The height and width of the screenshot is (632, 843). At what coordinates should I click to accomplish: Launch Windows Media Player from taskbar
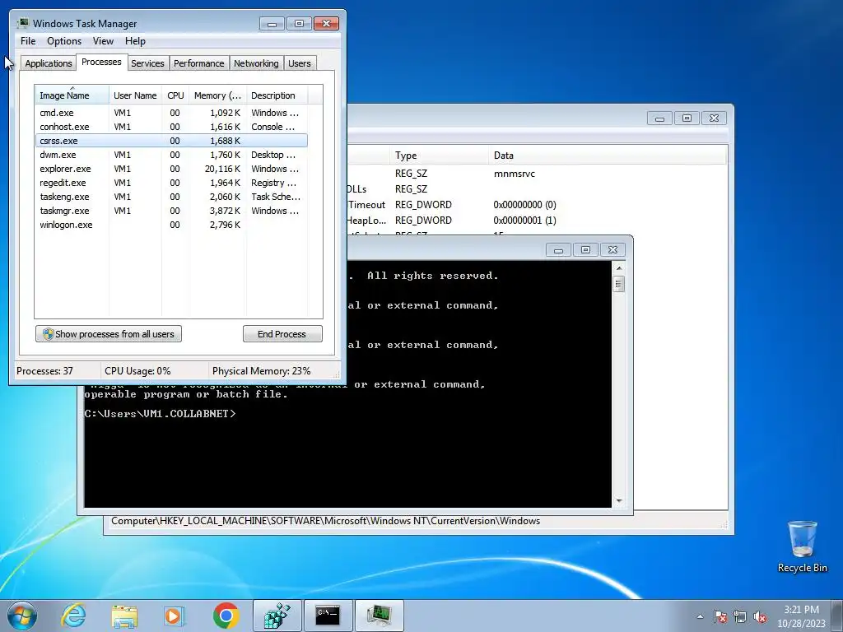click(175, 616)
